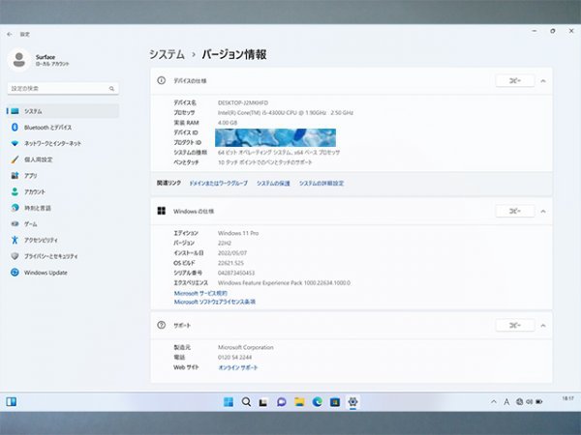Open File Explorer from the taskbar
This screenshot has width=581, height=435.
(x=299, y=402)
